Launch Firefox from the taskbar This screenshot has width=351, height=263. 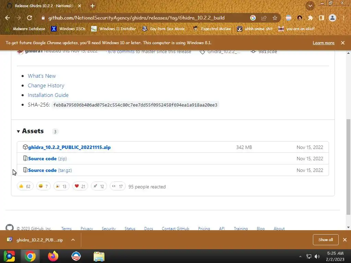(53, 256)
